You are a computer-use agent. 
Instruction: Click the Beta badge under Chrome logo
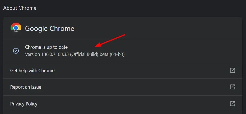(x=16, y=31)
